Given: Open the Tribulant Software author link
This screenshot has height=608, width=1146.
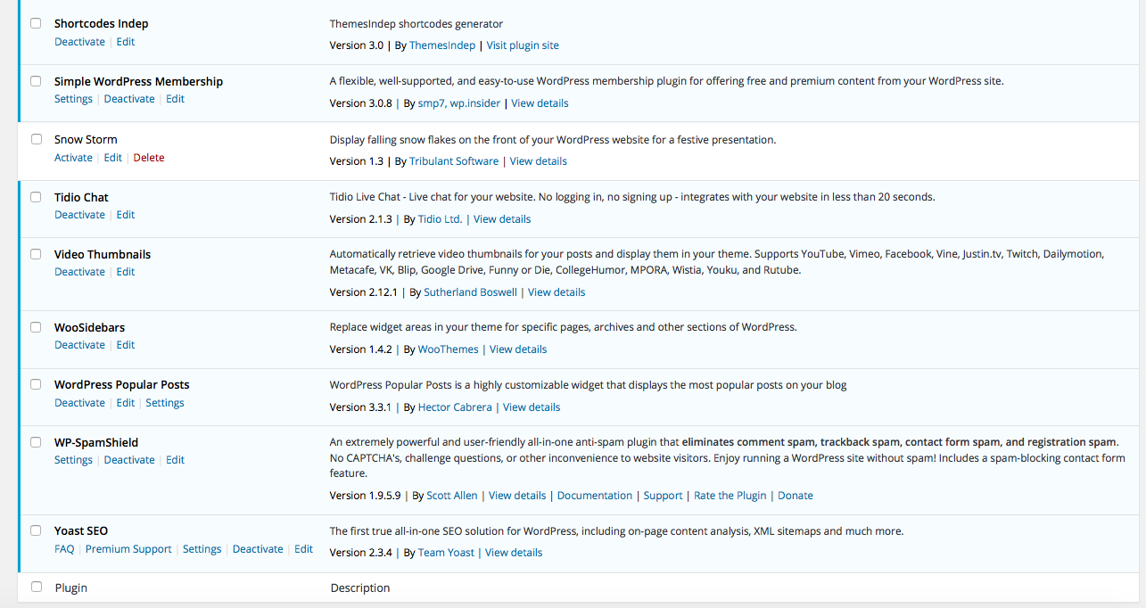Looking at the screenshot, I should pyautogui.click(x=454, y=161).
